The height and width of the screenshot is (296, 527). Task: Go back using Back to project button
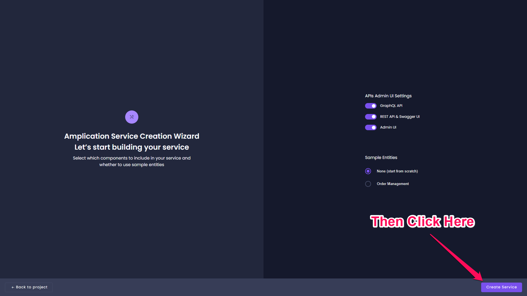[x=29, y=287]
